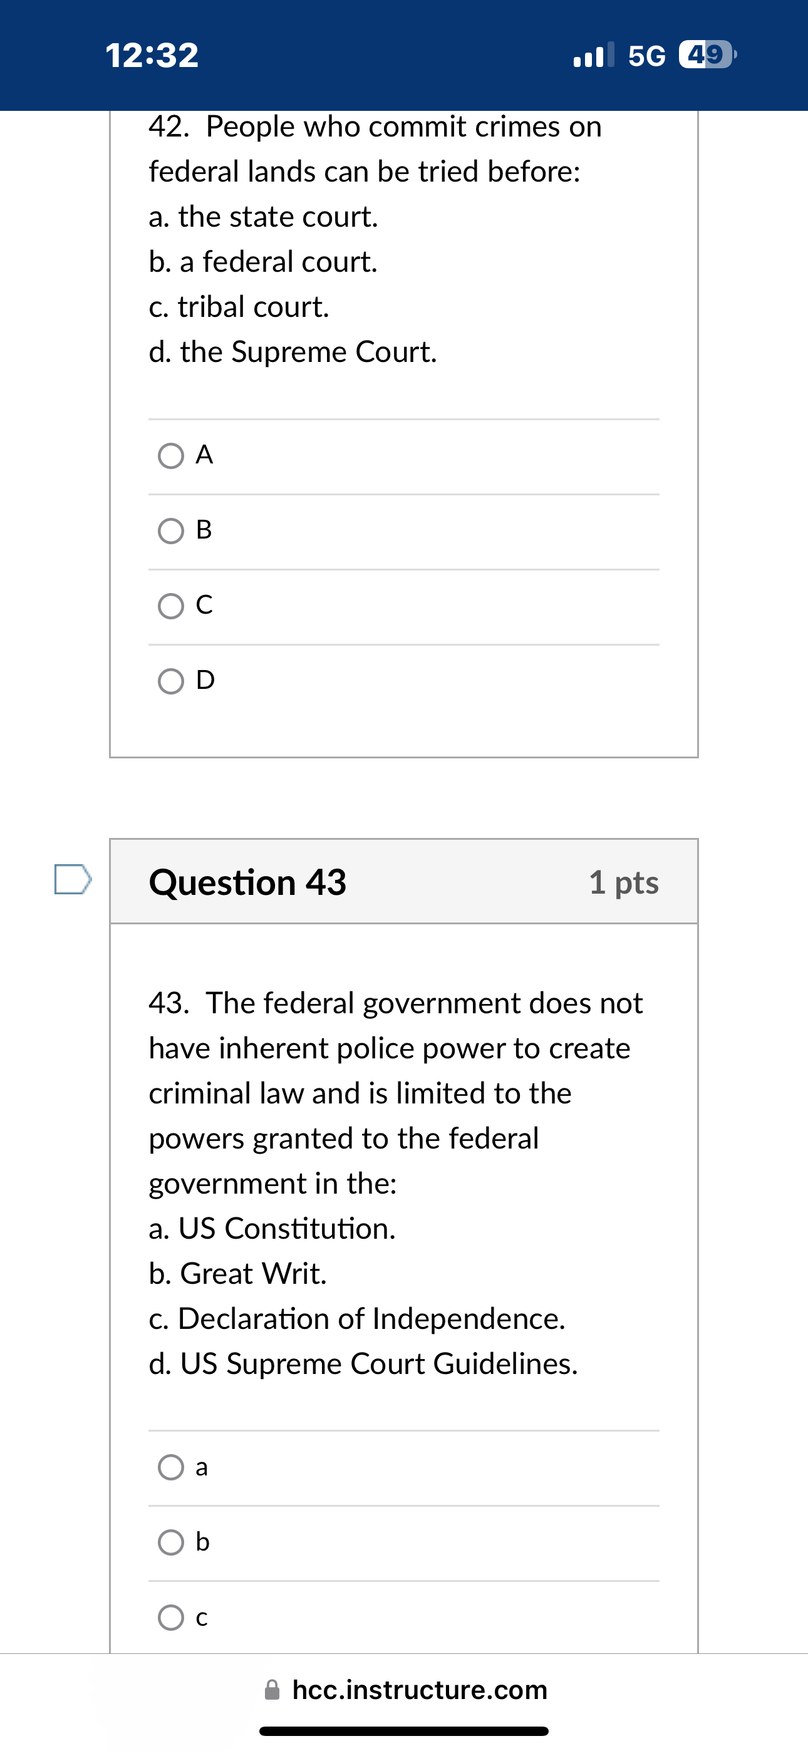
Task: Select answer A for question 42
Action: pyautogui.click(x=170, y=456)
